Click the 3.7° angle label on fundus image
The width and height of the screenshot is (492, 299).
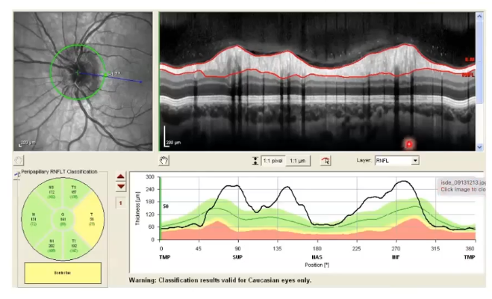point(115,74)
